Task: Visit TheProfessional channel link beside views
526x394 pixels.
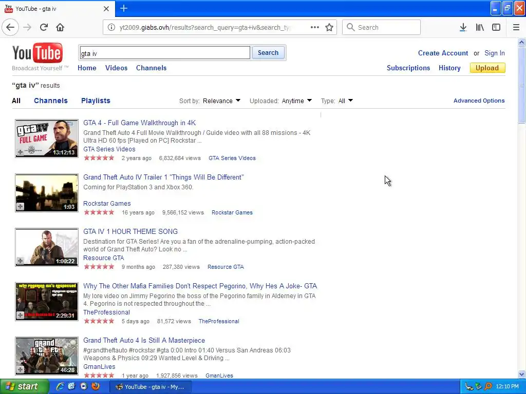Action: pyautogui.click(x=219, y=321)
